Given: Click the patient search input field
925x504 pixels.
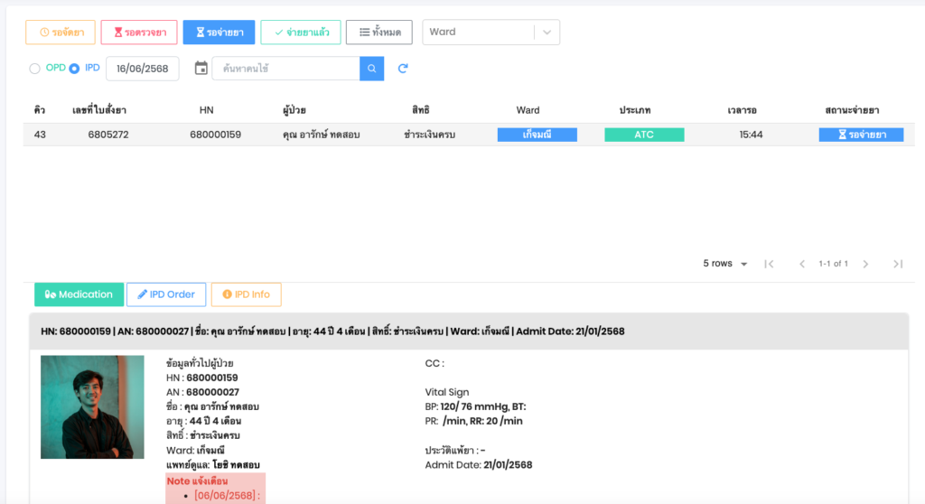Looking at the screenshot, I should pyautogui.click(x=285, y=69).
